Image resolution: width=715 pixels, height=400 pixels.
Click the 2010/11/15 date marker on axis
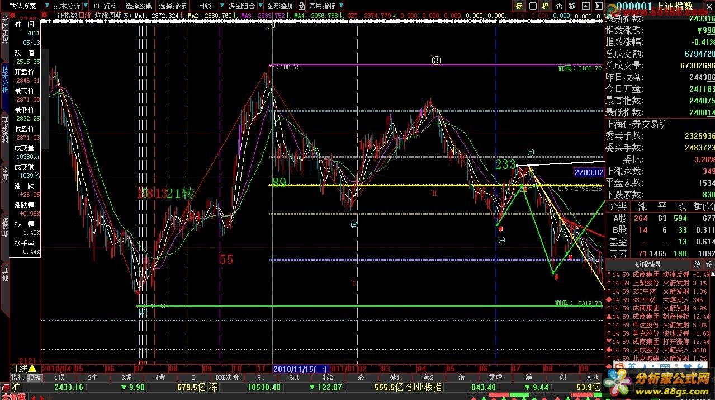coord(301,369)
